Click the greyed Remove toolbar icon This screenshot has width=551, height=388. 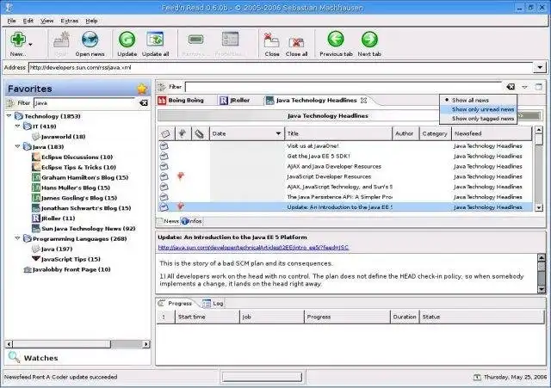coord(195,40)
